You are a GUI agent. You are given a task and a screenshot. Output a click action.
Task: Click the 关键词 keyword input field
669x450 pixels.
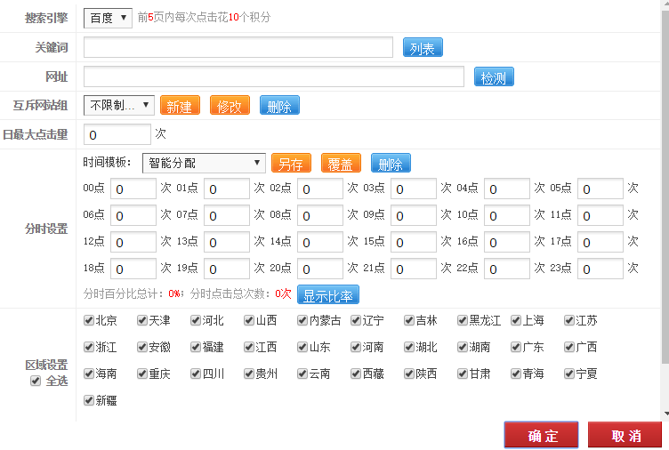click(238, 47)
